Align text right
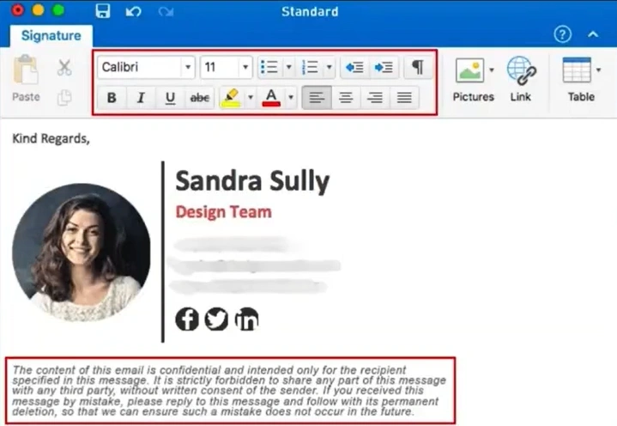Image resolution: width=617 pixels, height=426 pixels. 375,97
